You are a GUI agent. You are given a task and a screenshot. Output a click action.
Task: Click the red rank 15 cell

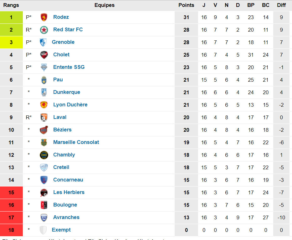coord(11,192)
